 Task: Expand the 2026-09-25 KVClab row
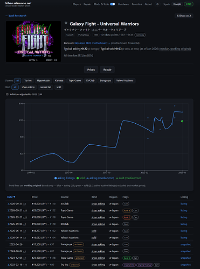coord(8,204)
